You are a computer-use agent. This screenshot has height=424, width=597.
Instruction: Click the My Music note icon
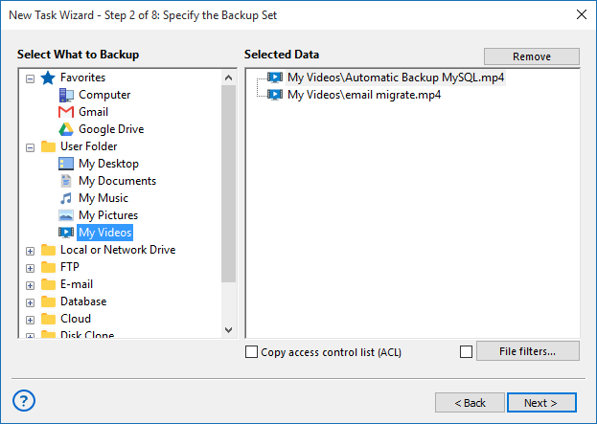click(66, 198)
